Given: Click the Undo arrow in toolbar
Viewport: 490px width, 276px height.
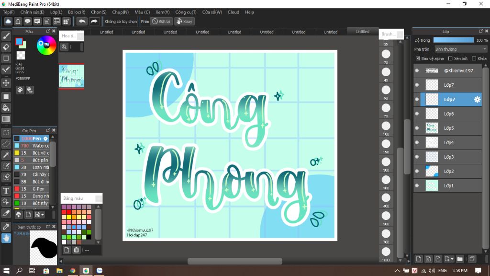Looking at the screenshot, I should tap(82, 21).
